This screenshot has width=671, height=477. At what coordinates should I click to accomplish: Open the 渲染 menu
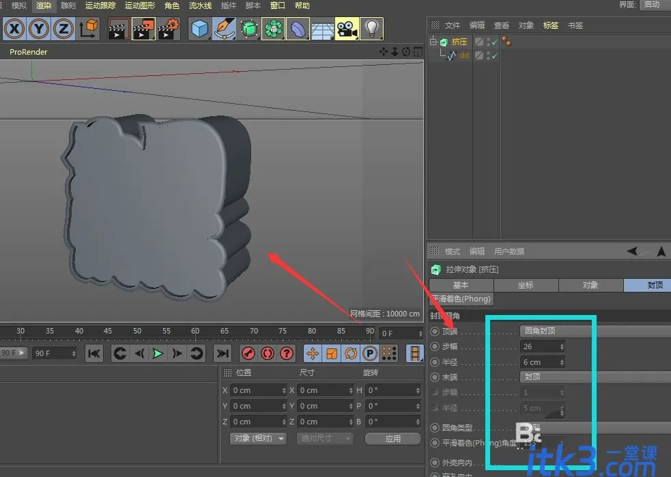[x=44, y=5]
